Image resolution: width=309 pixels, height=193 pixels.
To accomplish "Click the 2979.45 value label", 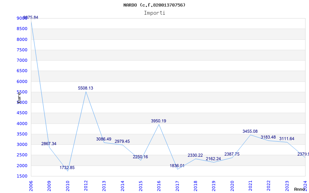I will pos(122,141).
